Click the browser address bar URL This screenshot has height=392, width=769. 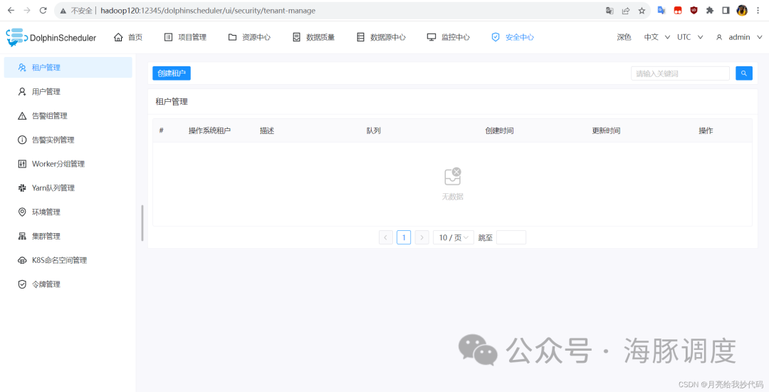click(x=208, y=10)
